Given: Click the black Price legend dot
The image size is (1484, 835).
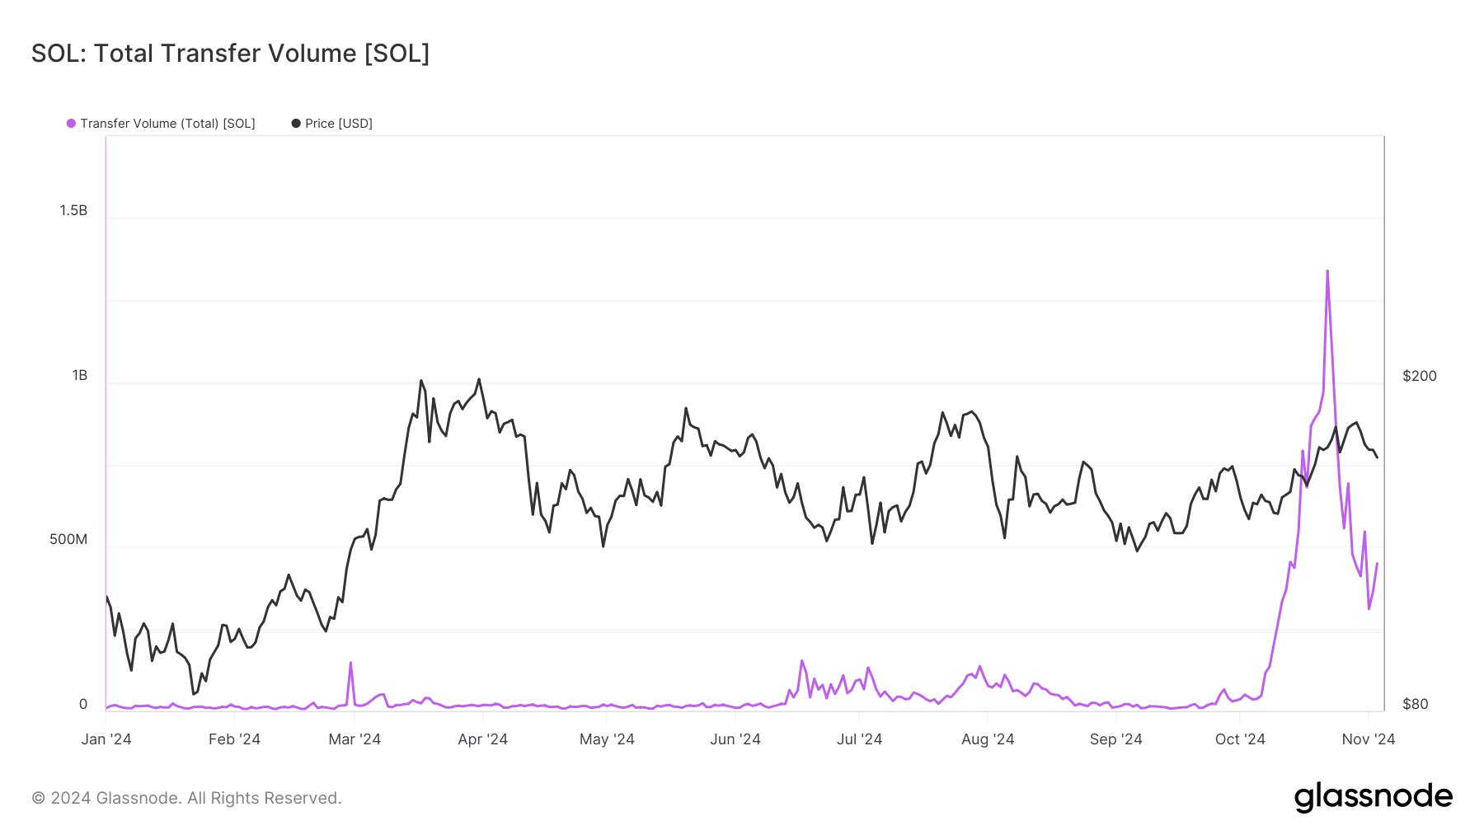Looking at the screenshot, I should pyautogui.click(x=296, y=124).
